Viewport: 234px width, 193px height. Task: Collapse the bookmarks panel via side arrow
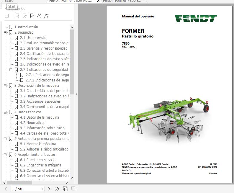76,94
